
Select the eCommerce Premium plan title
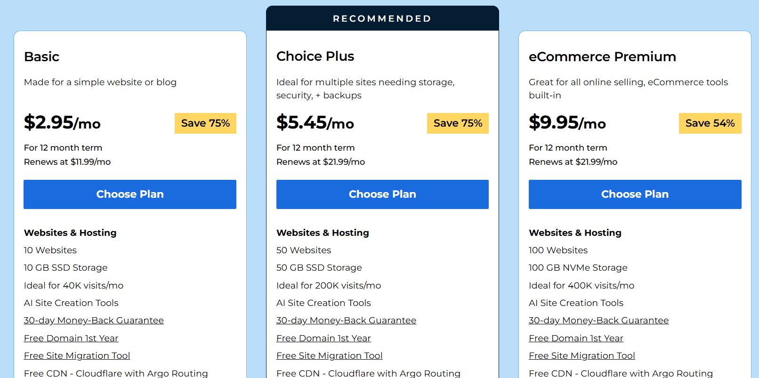tap(603, 56)
